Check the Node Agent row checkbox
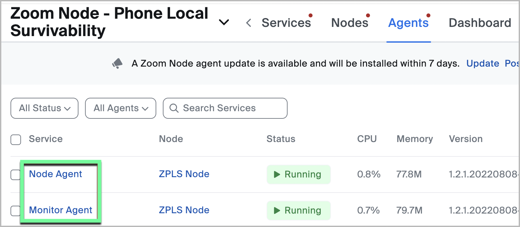 [x=15, y=175]
